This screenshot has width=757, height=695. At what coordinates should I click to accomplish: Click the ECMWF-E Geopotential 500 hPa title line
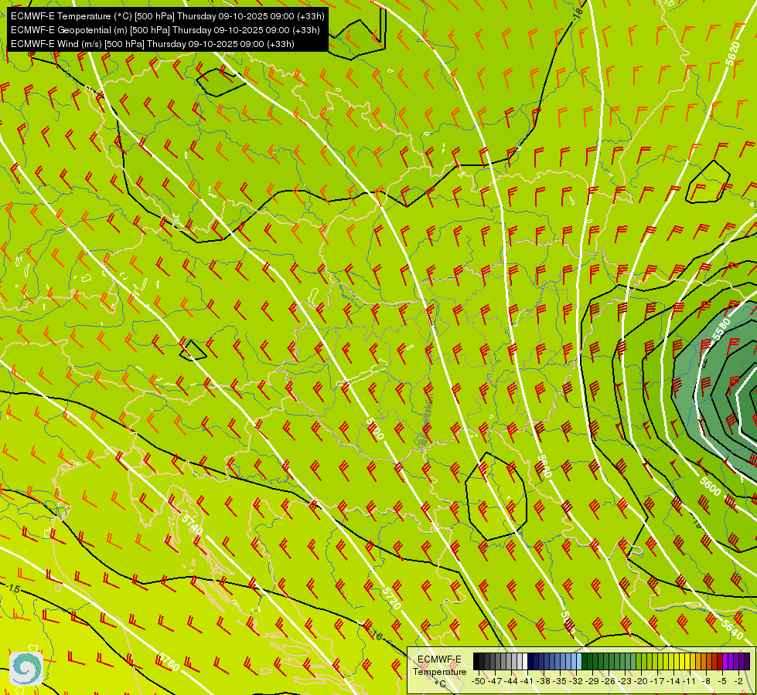click(x=165, y=30)
